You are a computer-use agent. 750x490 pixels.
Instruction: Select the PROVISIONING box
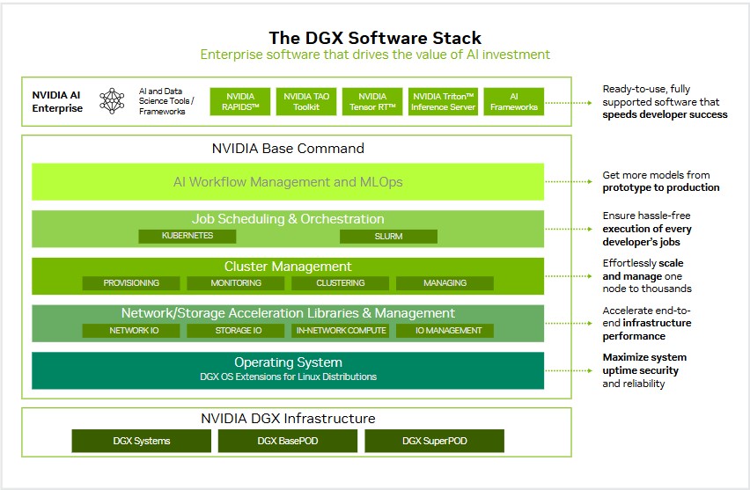[x=131, y=283]
